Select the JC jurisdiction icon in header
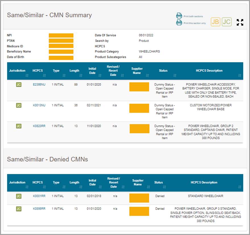250x235 pixels. 227,22
